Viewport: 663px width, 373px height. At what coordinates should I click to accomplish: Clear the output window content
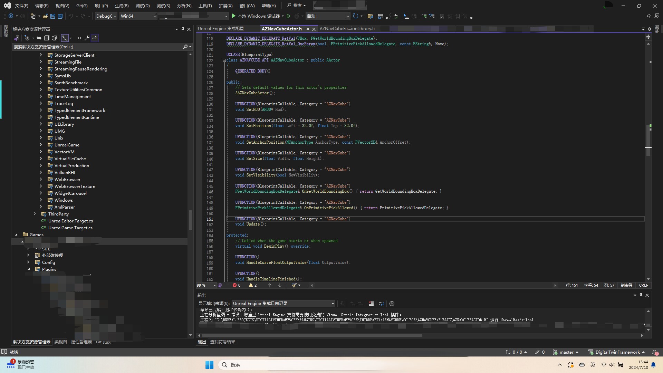click(371, 304)
